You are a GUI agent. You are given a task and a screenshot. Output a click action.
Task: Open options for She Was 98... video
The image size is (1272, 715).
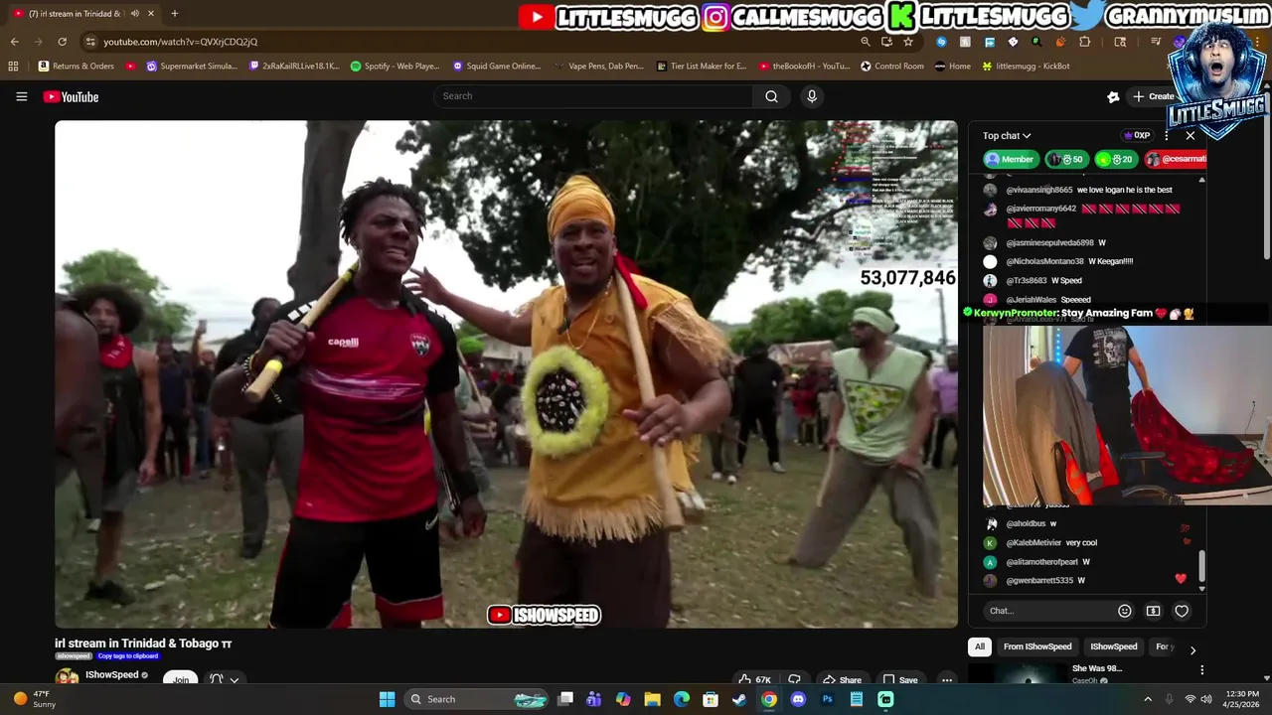[1201, 670]
